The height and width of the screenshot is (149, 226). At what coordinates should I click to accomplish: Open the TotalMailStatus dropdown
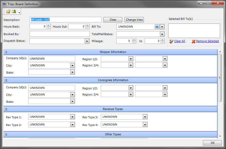coord(162,34)
